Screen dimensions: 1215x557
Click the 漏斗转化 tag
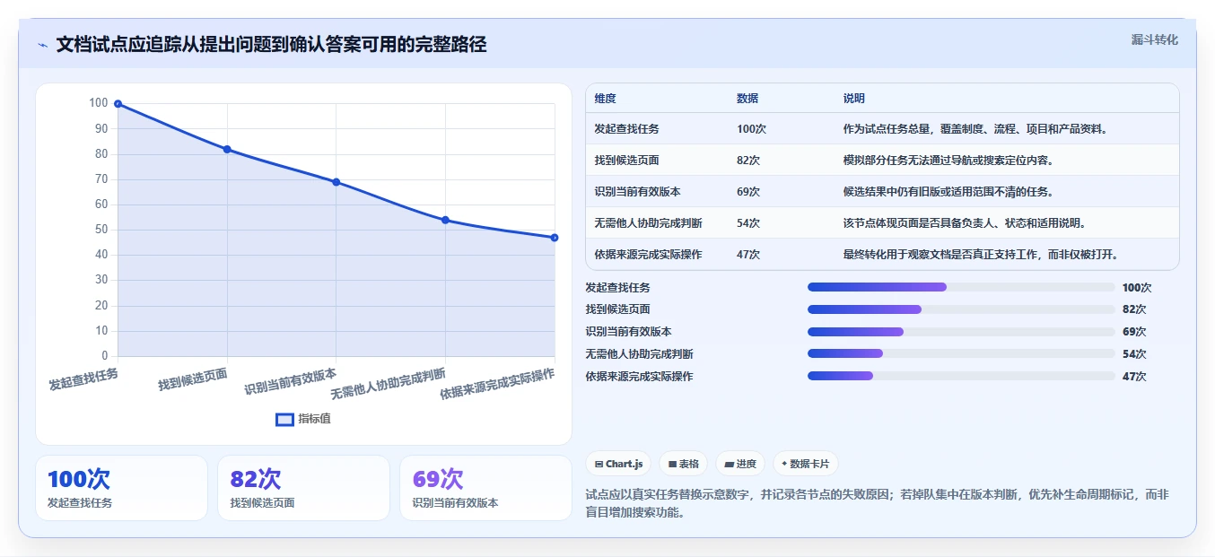[x=1154, y=40]
